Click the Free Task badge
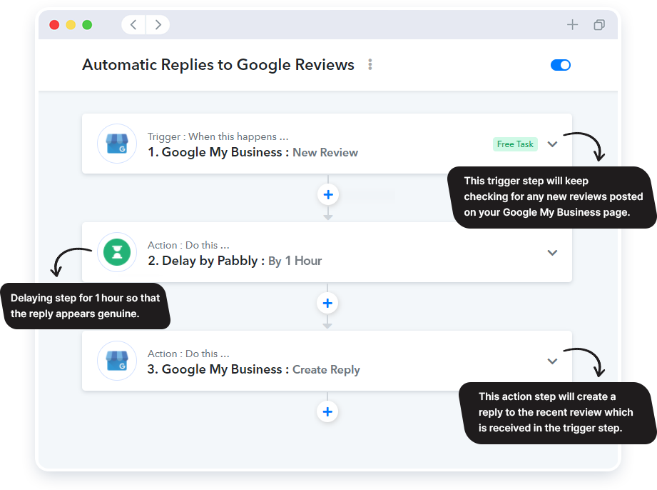657x490 pixels. coord(515,144)
